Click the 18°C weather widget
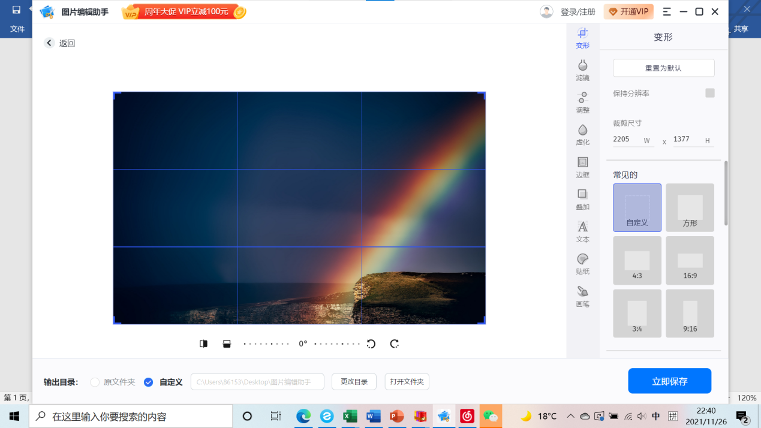Viewport: 761px width, 428px height. coord(539,416)
